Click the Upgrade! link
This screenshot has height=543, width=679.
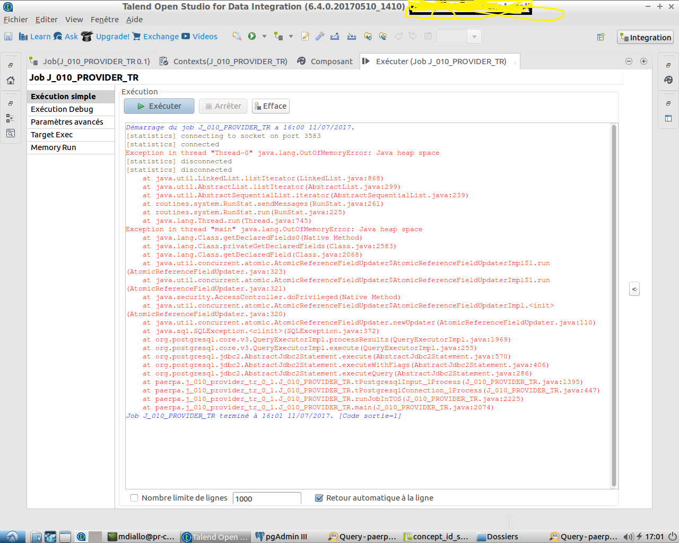tap(106, 37)
